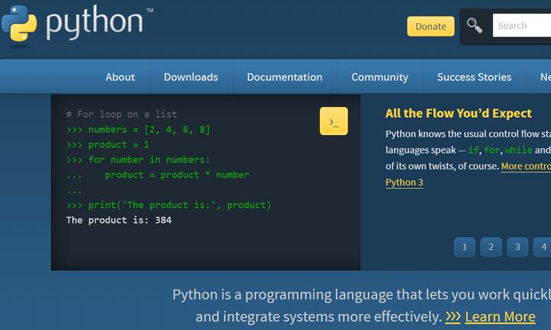
Task: Open the Downloads menu
Action: pos(191,77)
